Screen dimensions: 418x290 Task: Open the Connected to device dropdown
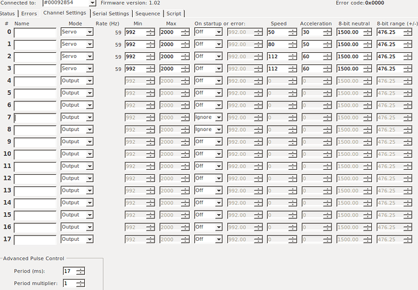click(91, 3)
